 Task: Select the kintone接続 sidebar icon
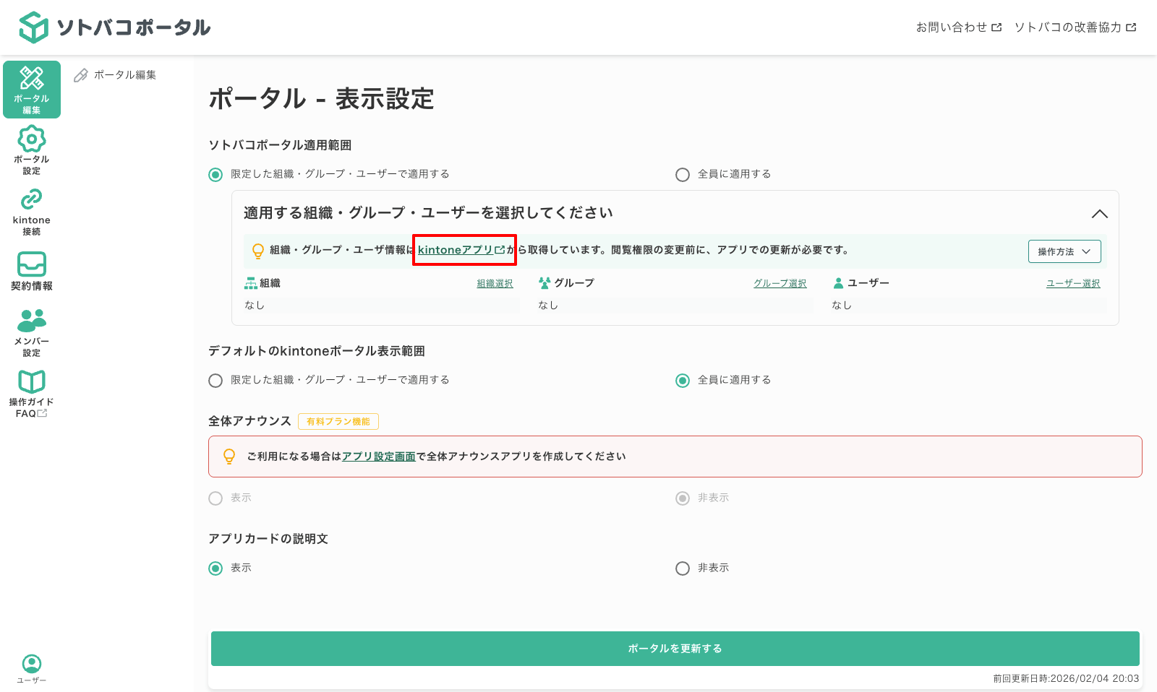tap(31, 211)
